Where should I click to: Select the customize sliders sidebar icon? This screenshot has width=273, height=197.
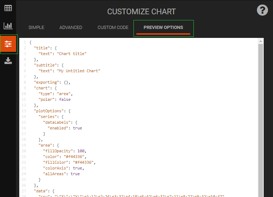click(8, 44)
